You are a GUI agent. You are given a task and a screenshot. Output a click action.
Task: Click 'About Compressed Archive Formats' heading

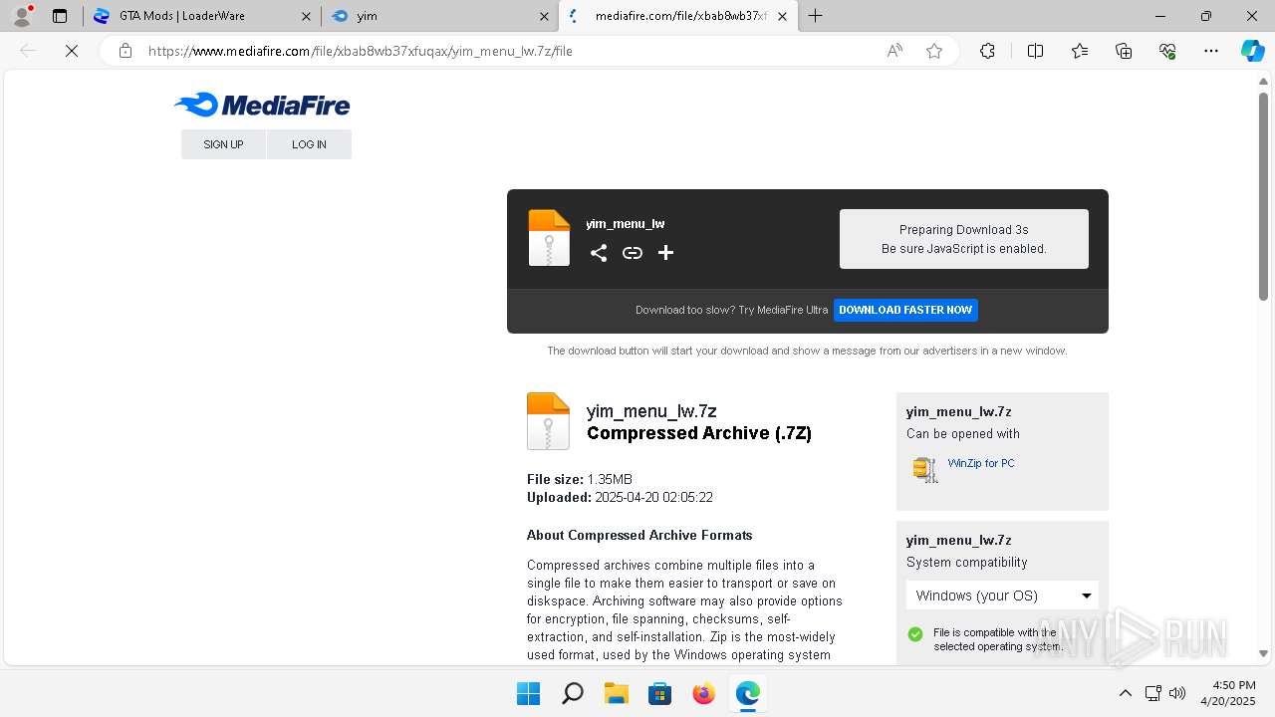pyautogui.click(x=639, y=535)
